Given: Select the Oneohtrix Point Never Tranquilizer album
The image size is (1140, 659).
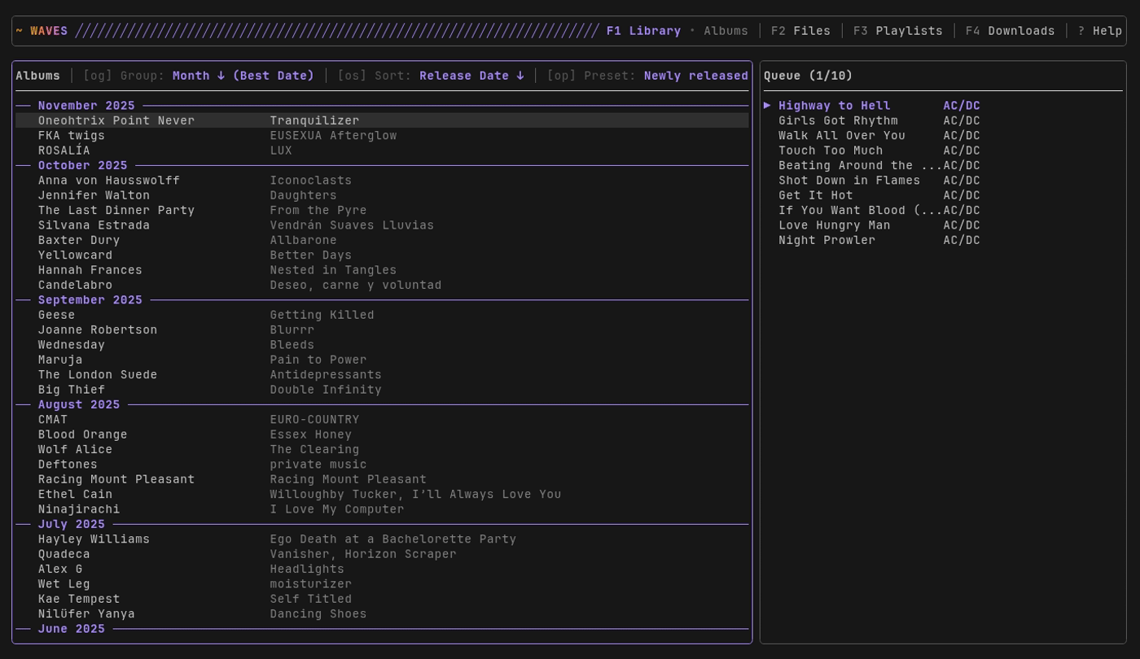Looking at the screenshot, I should [x=382, y=120].
